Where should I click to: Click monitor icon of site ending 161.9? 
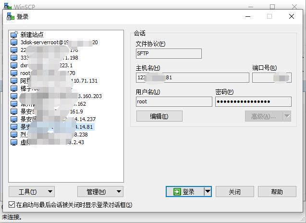click(14, 111)
